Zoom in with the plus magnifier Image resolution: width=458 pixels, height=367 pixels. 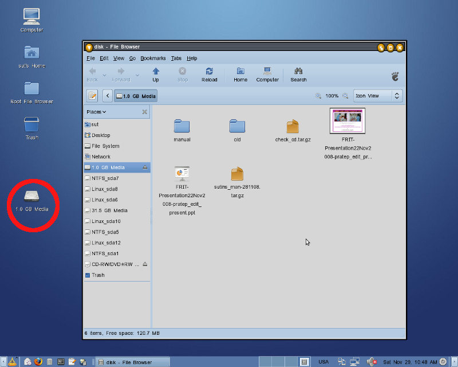(345, 96)
